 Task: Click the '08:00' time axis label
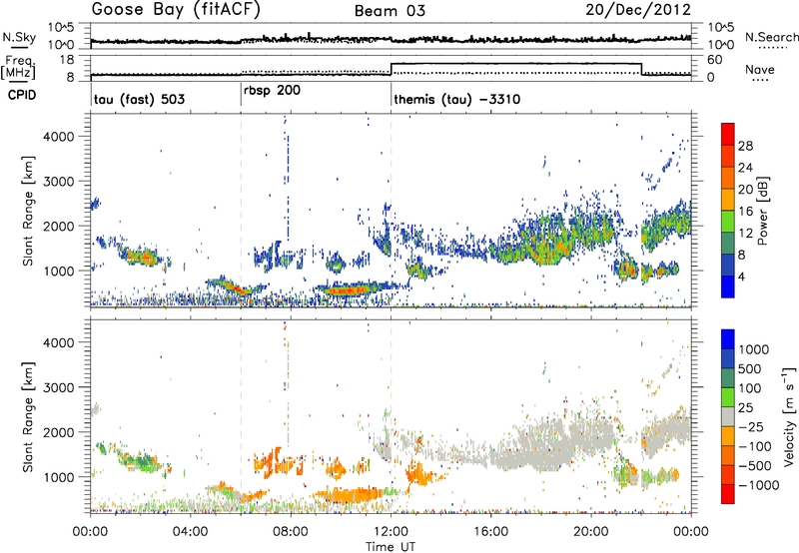tap(291, 532)
